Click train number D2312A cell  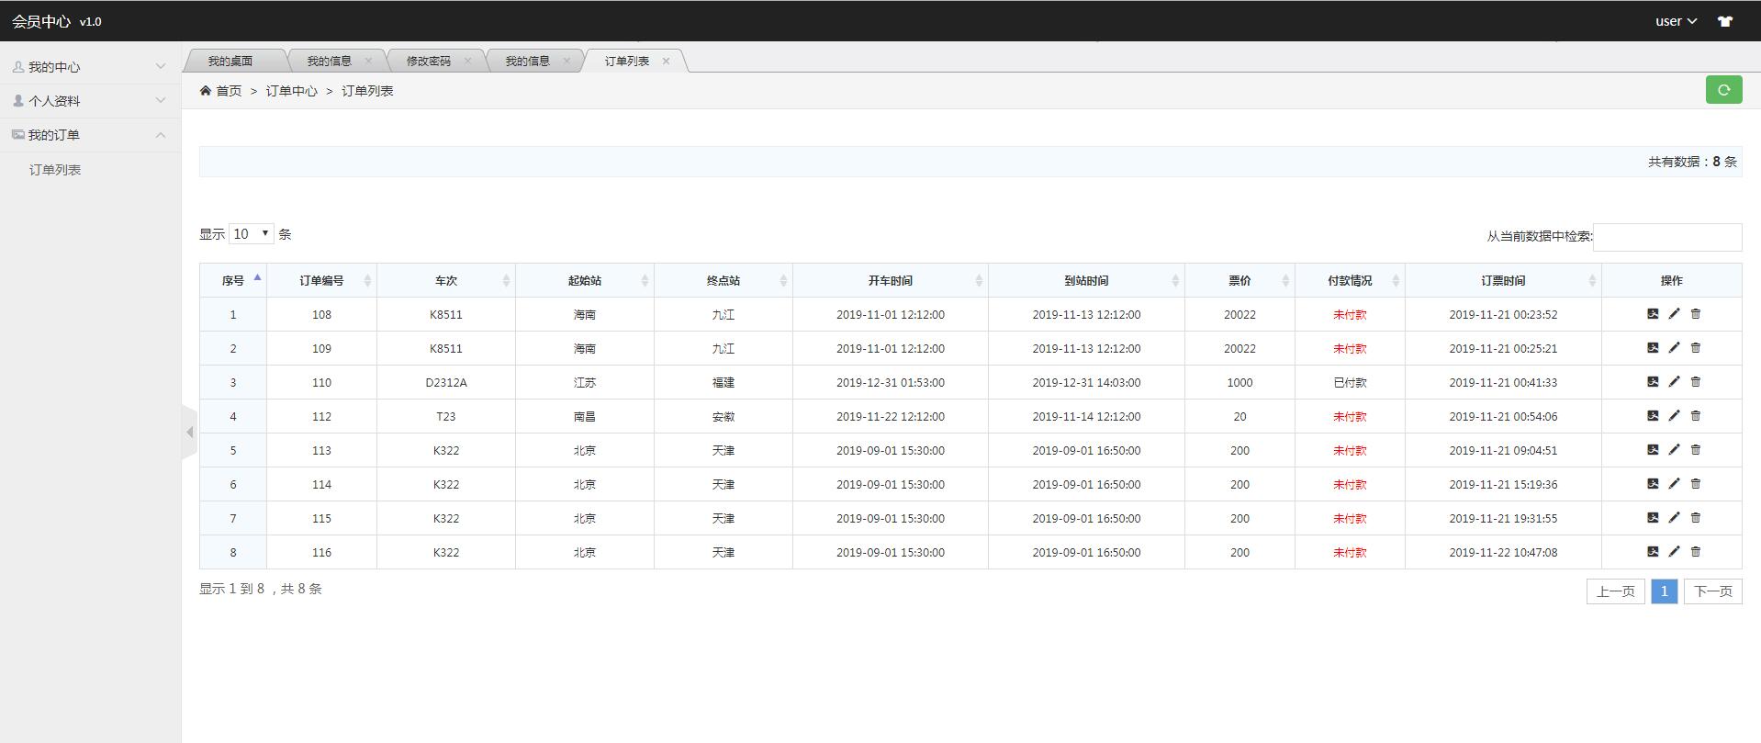(x=446, y=382)
